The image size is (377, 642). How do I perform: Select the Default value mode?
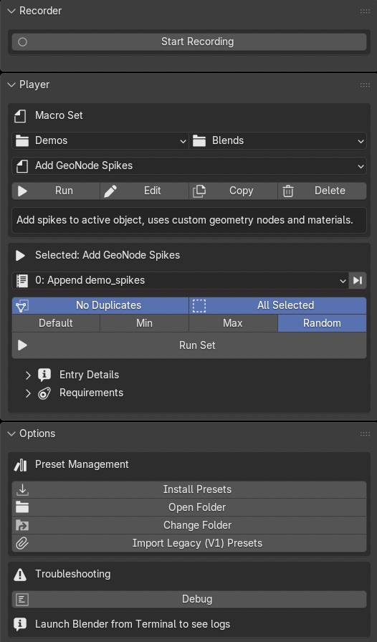tap(56, 323)
